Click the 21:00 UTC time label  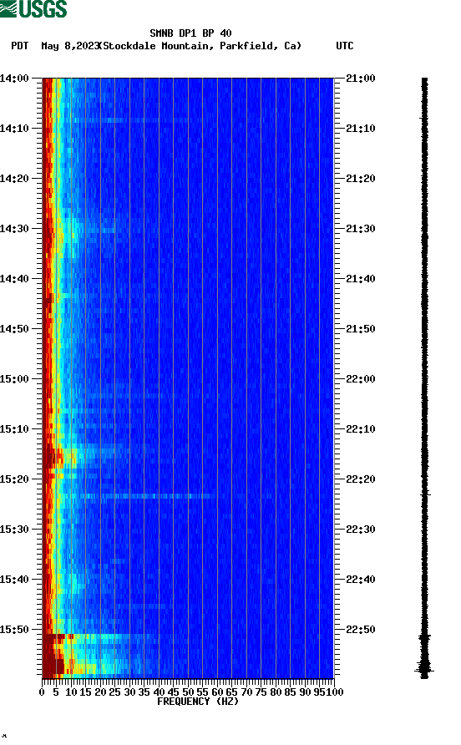coord(361,78)
